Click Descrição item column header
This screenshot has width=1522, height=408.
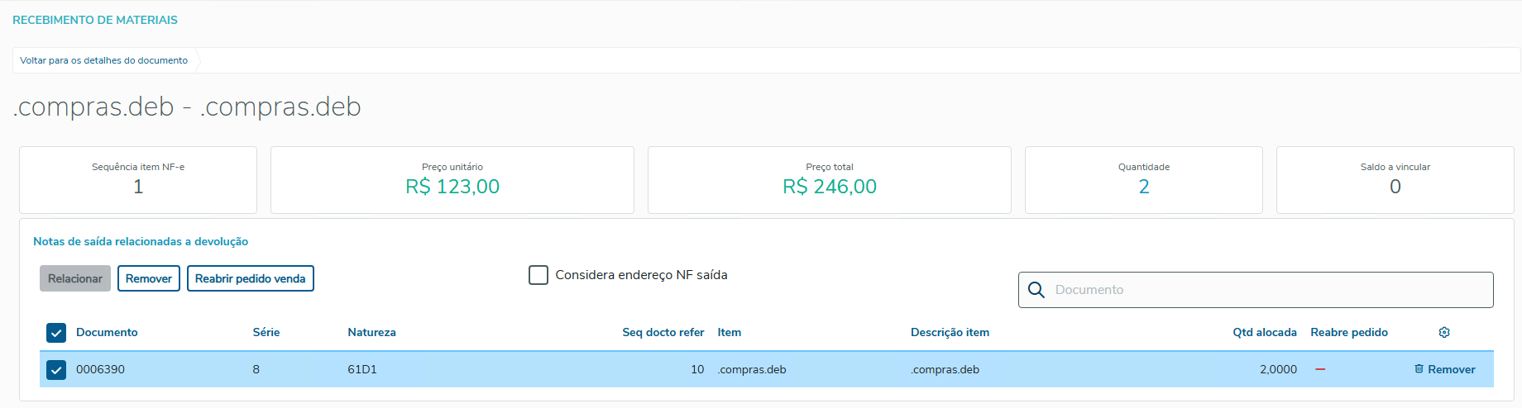coord(950,332)
